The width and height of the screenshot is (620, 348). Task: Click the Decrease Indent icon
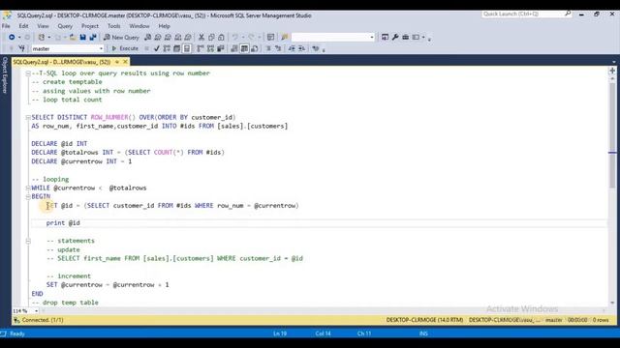coord(292,48)
